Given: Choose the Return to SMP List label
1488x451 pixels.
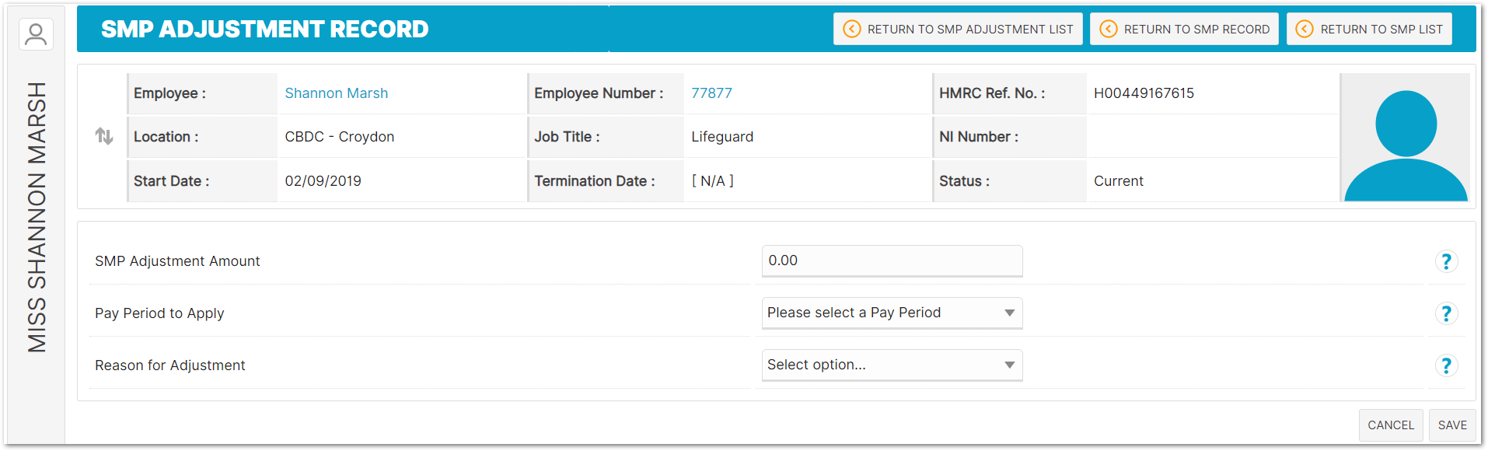Looking at the screenshot, I should coord(1381,30).
